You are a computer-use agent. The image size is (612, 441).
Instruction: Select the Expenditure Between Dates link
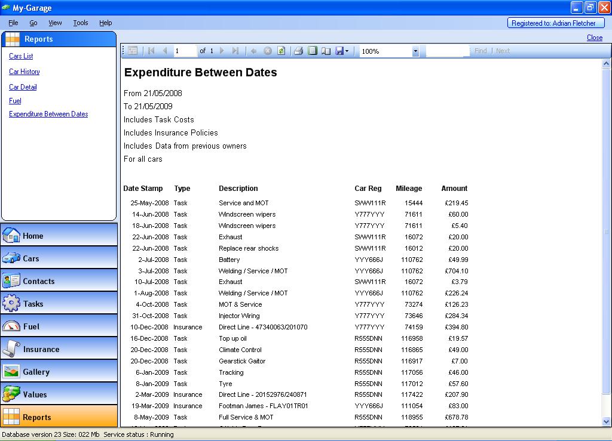coord(48,114)
